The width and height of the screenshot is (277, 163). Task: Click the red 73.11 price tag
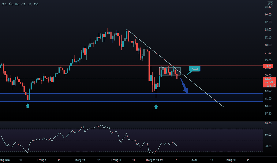[268, 66]
